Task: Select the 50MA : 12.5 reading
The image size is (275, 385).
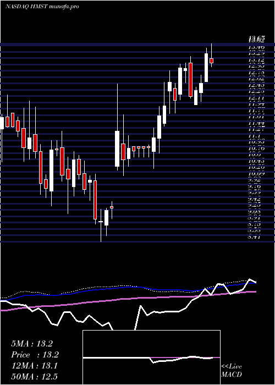Action: [34, 376]
